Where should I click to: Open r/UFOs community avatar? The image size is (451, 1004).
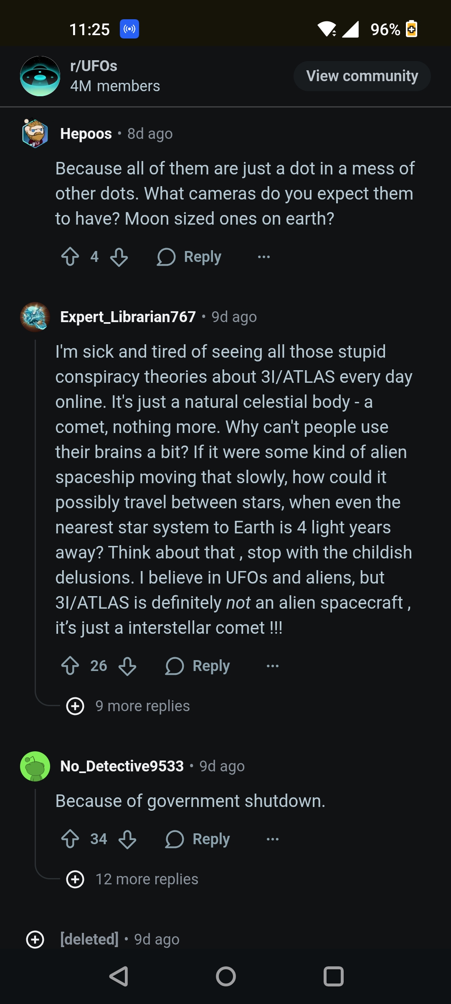[40, 76]
